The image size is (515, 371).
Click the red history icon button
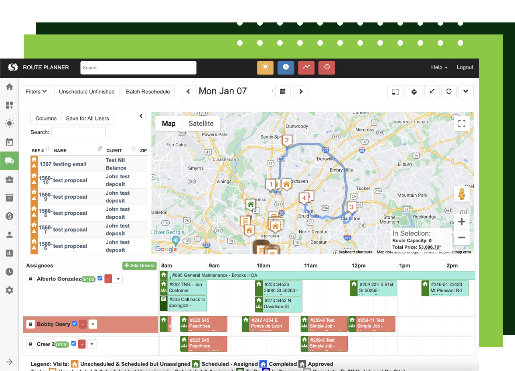tap(326, 67)
